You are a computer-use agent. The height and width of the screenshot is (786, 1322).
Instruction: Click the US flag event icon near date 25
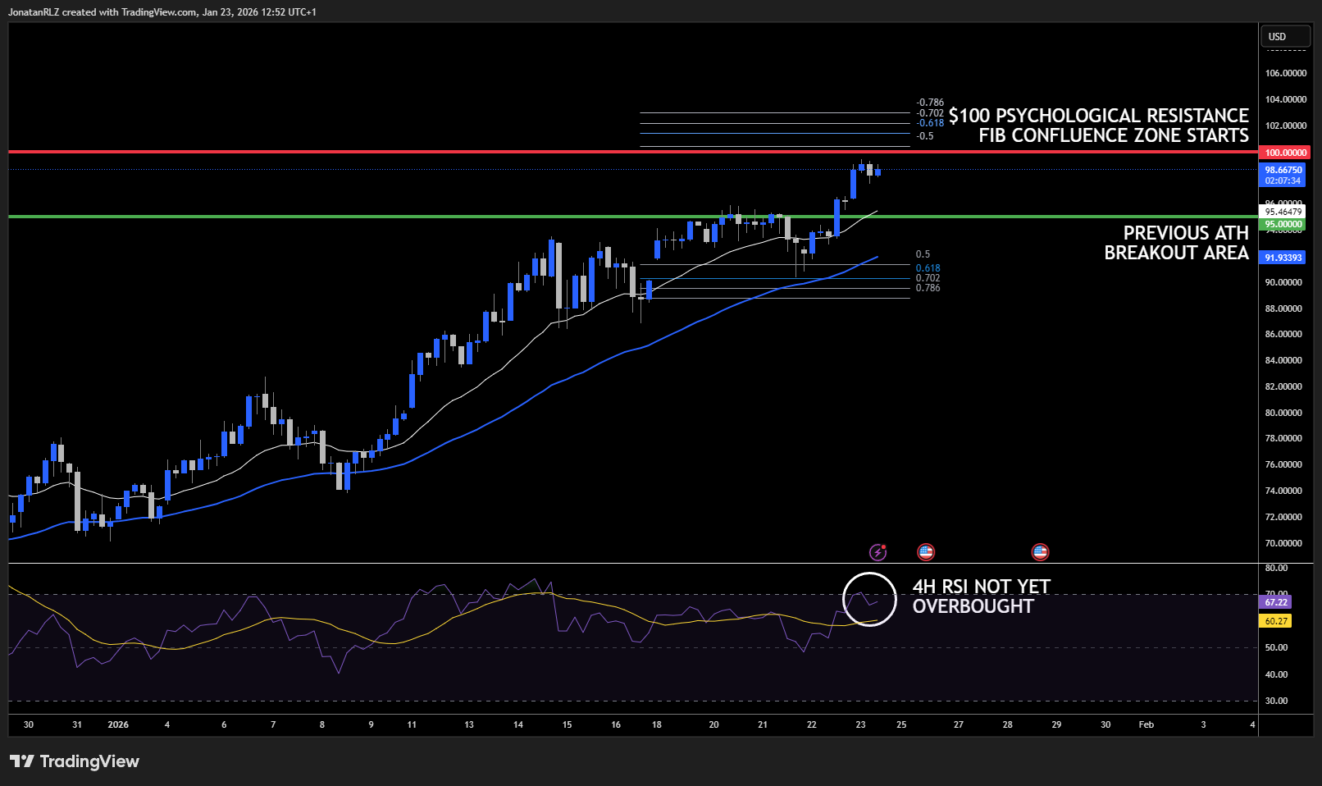(926, 552)
